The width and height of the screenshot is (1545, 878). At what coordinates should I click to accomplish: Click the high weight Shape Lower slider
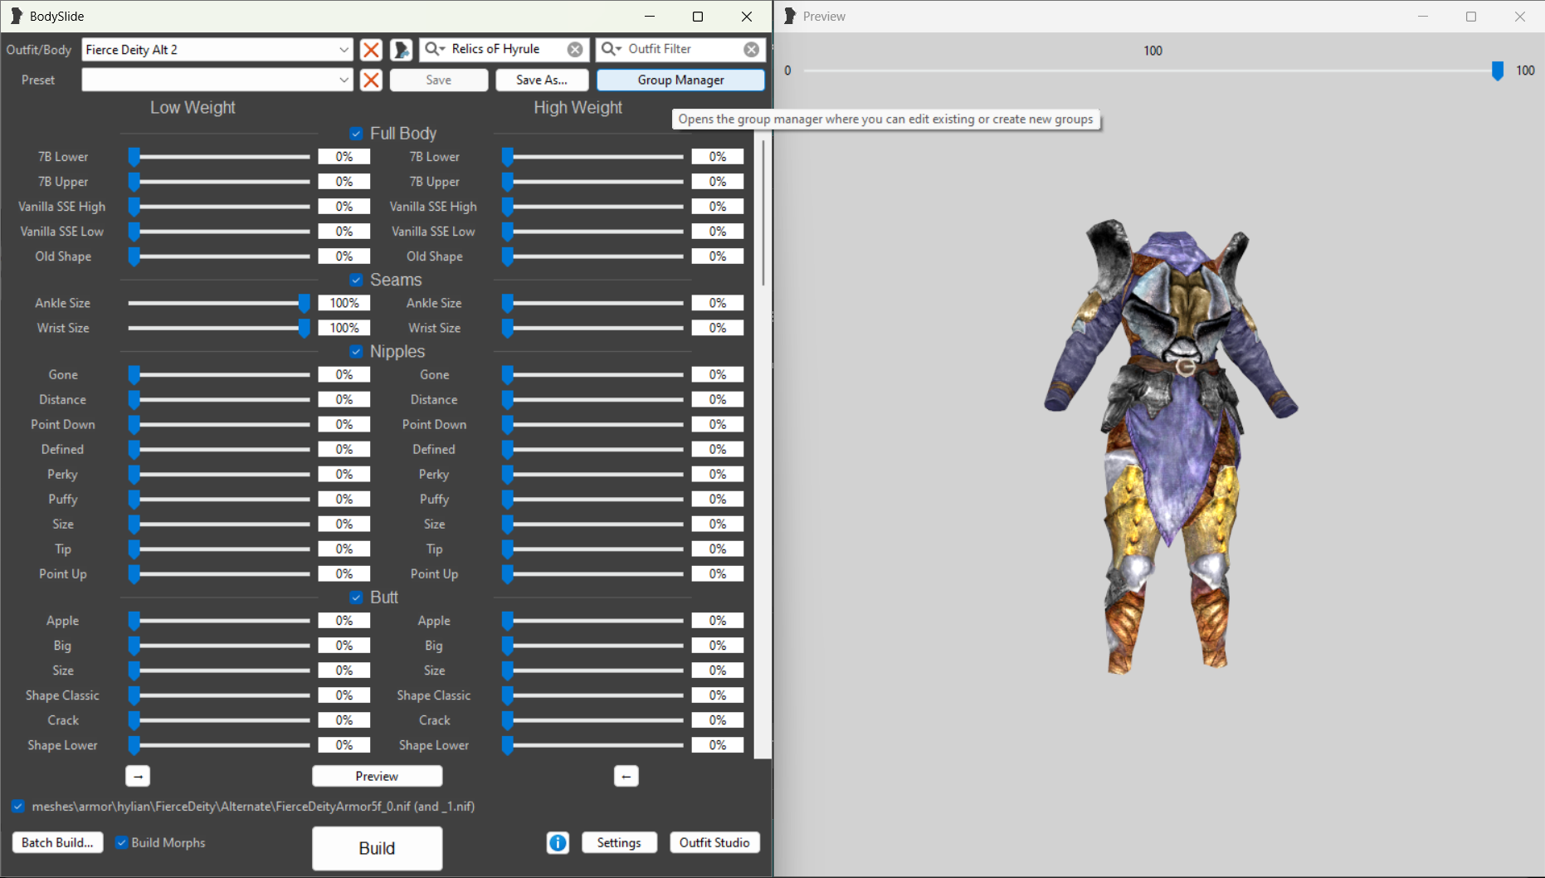point(592,745)
